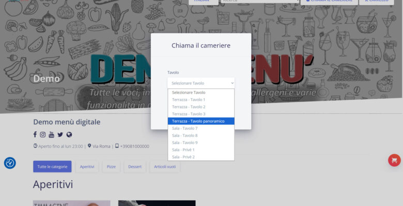This screenshot has width=403, height=206.
Task: Choose Terrazza - Tavolo panoramico option
Action: [200, 121]
